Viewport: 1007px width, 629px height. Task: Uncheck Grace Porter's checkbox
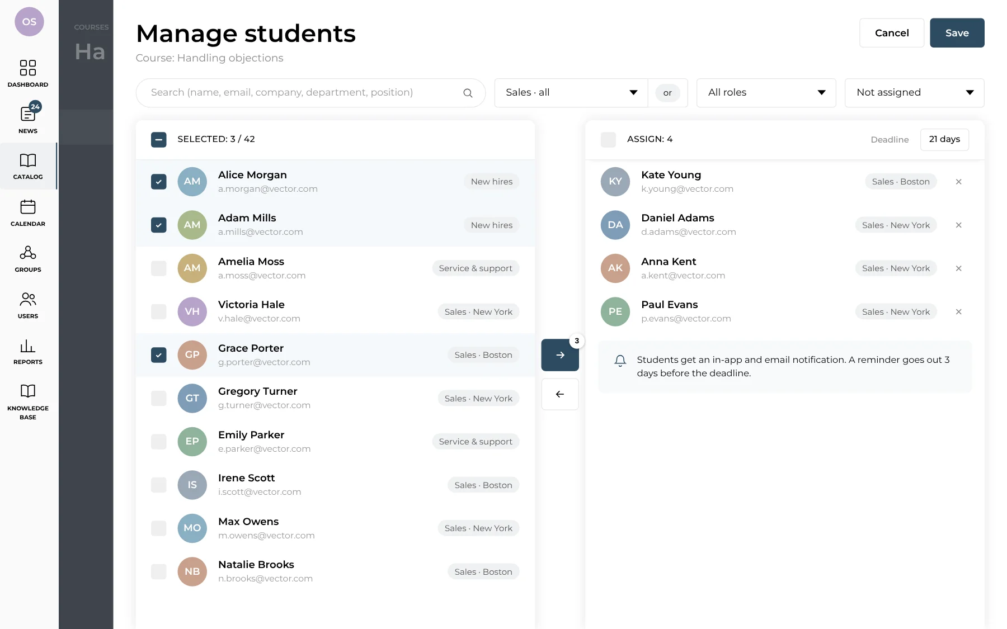click(x=159, y=355)
